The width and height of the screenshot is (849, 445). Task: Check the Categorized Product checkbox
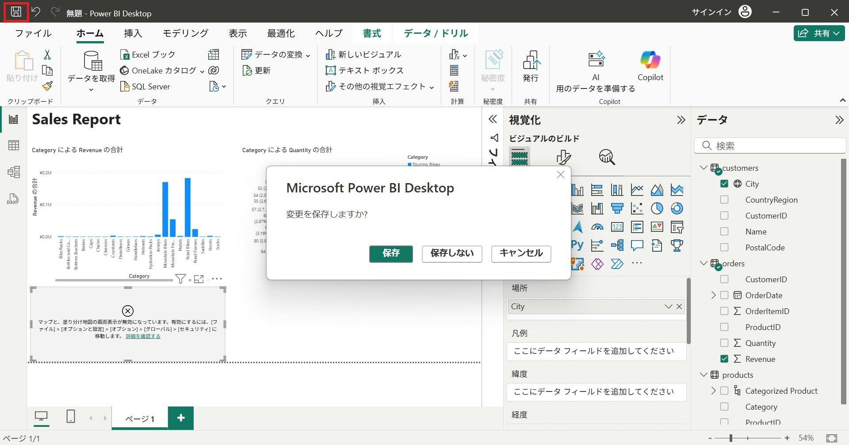[724, 391]
